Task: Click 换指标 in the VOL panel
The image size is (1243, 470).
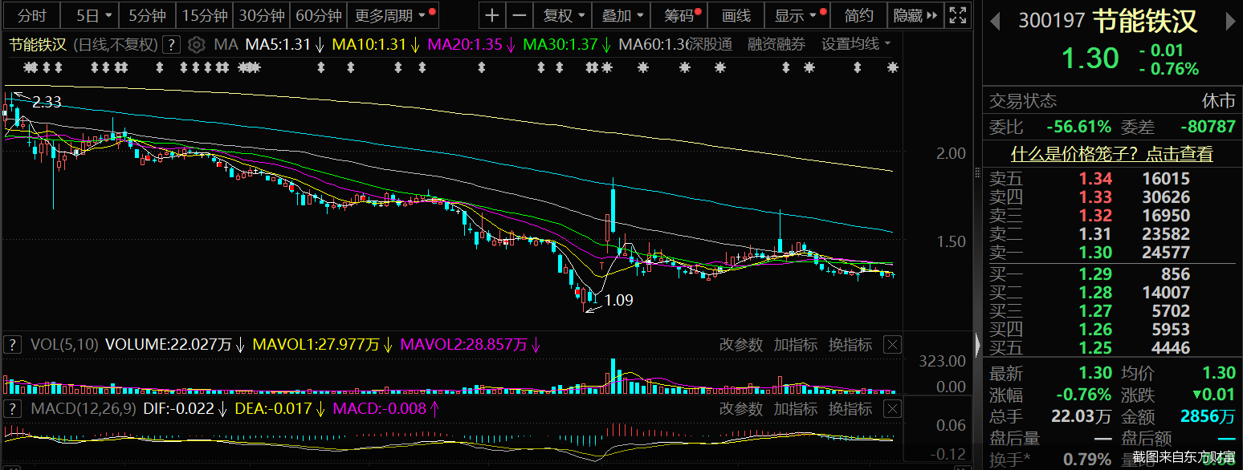Action: (850, 345)
